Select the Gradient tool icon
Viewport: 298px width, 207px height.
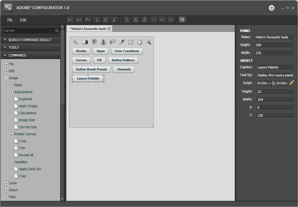[x=85, y=42]
